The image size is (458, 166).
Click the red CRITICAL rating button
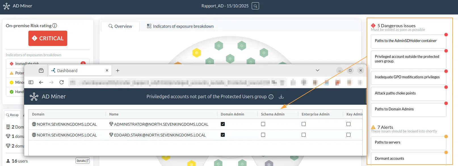[x=48, y=38]
